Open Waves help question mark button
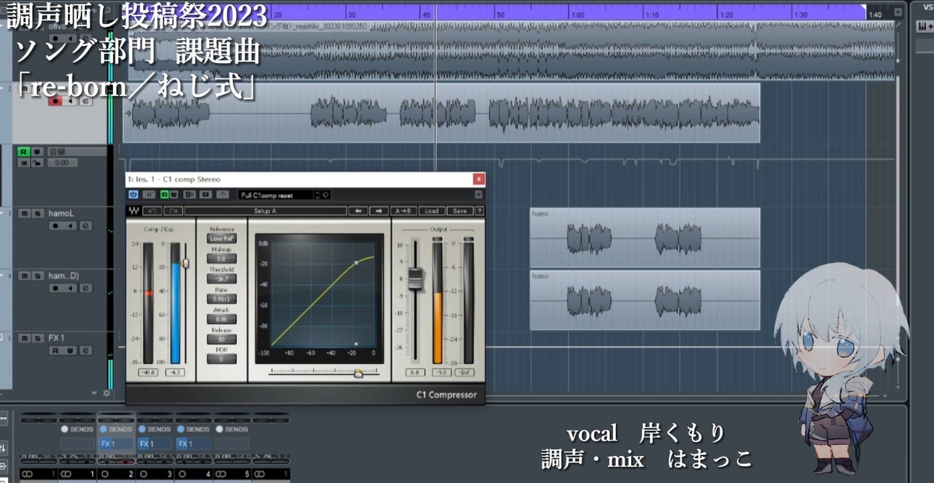The height and width of the screenshot is (483, 934). [479, 211]
